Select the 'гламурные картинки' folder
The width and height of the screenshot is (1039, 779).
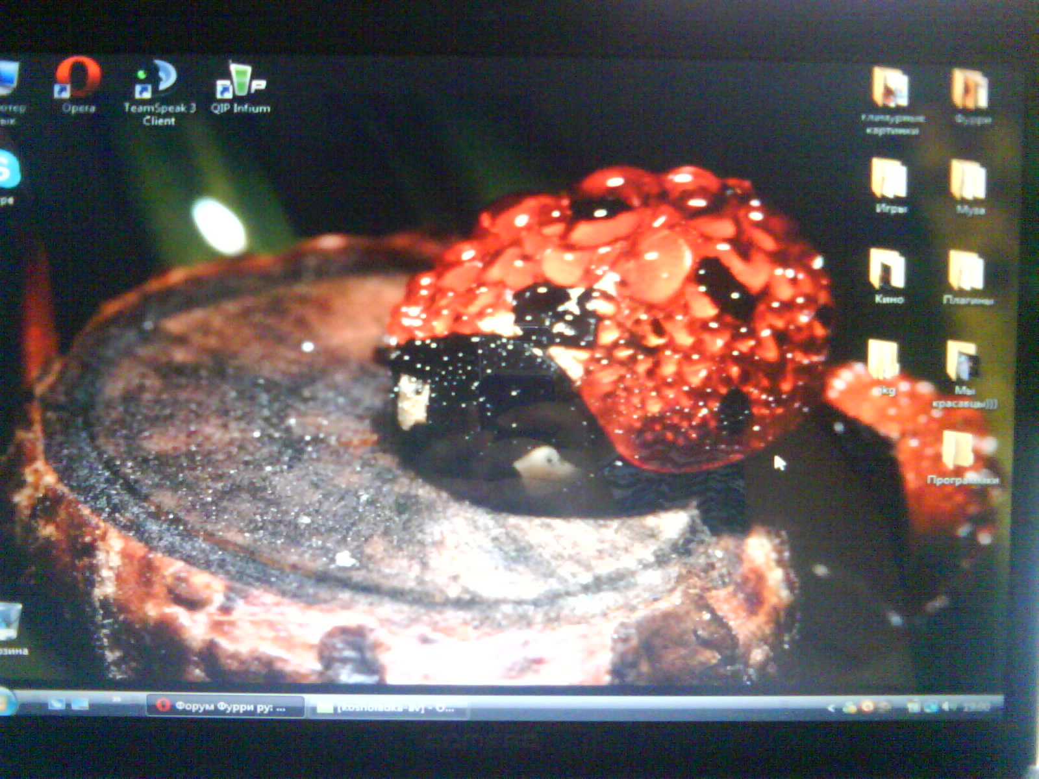click(x=890, y=88)
